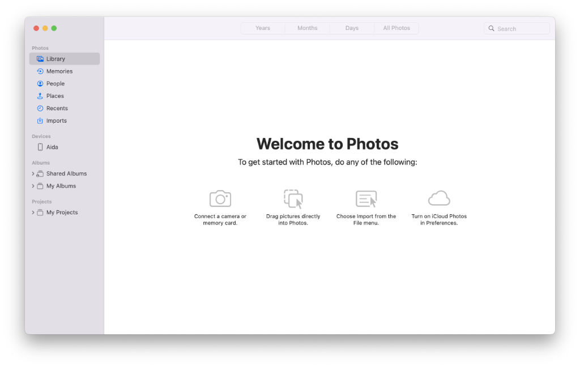Open the Months view

tap(307, 28)
